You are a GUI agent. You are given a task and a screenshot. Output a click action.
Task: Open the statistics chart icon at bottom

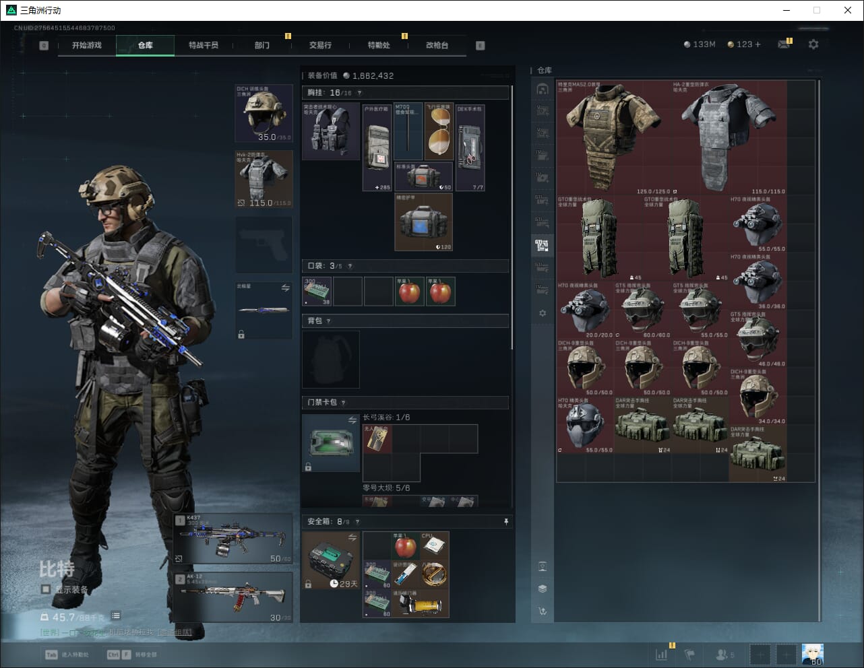point(662,655)
